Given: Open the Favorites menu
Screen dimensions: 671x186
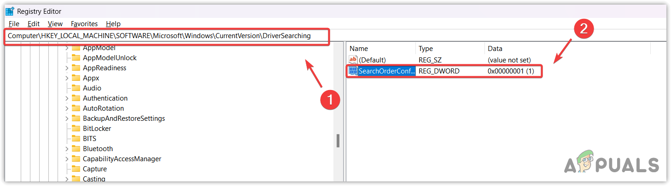Looking at the screenshot, I should (x=84, y=24).
